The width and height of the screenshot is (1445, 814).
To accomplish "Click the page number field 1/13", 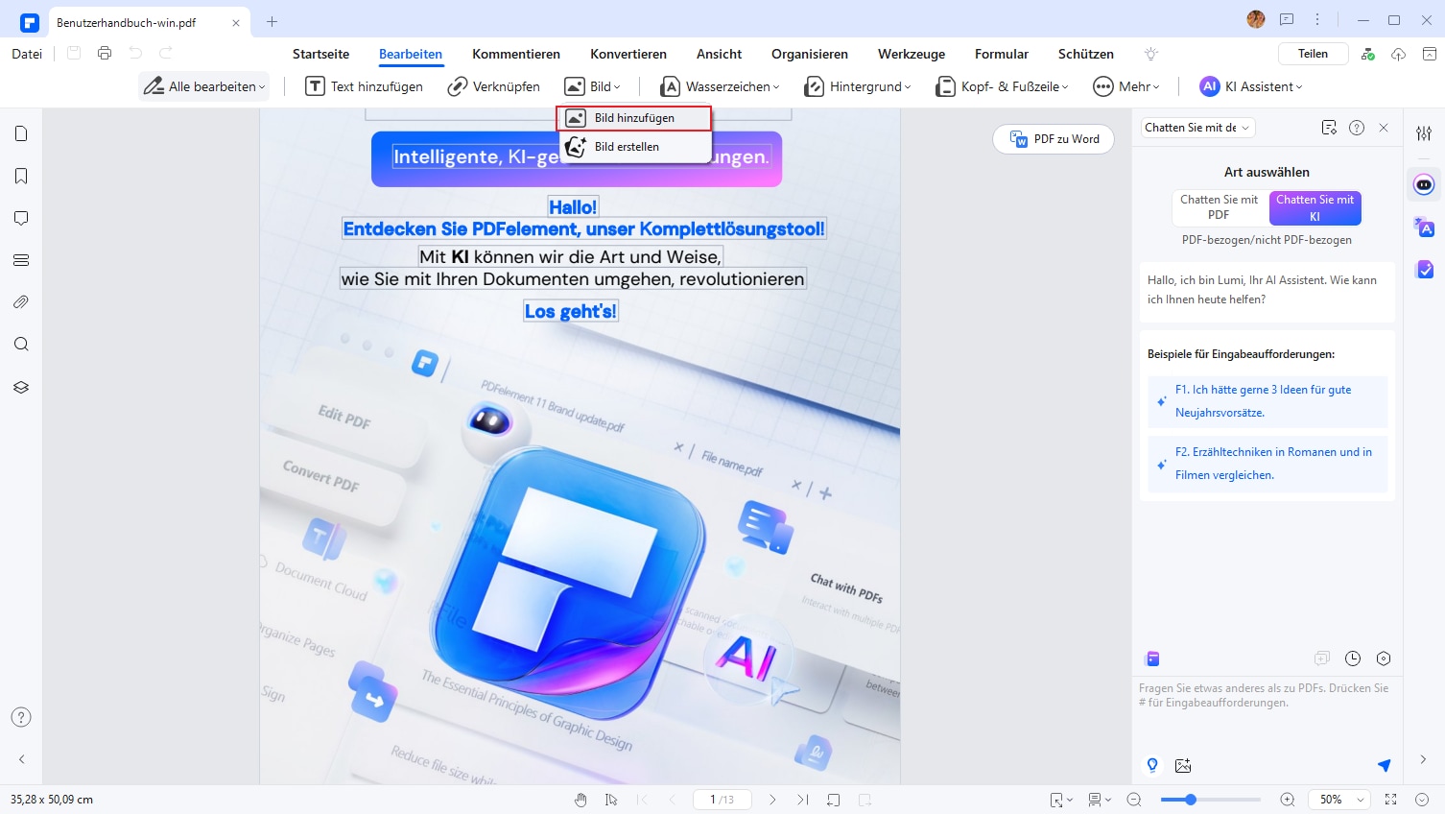I will tap(722, 800).
